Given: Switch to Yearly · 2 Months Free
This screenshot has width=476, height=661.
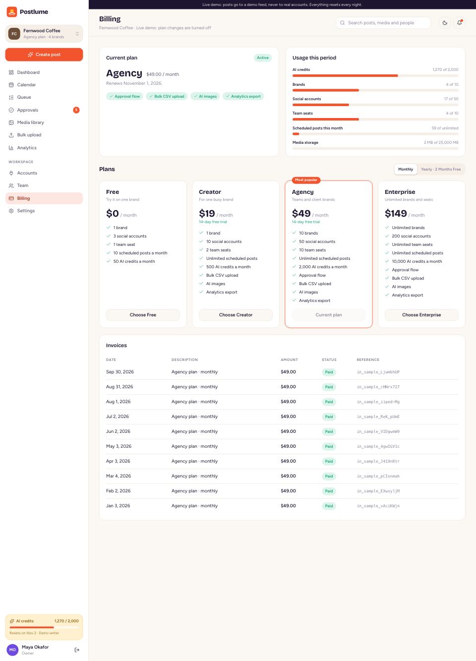Looking at the screenshot, I should (441, 170).
